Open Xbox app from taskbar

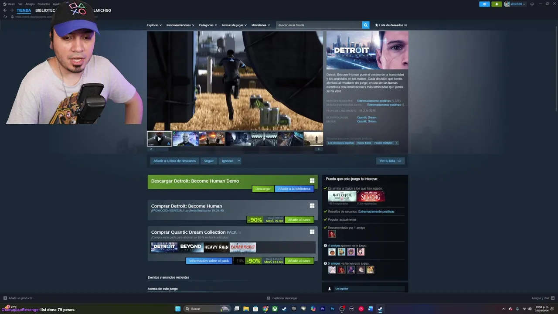point(275,309)
